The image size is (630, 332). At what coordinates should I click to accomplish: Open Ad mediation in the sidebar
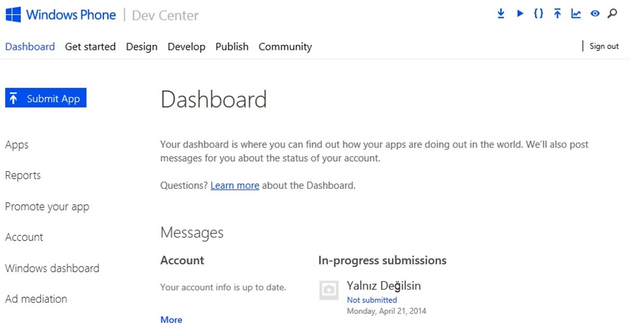tap(36, 299)
